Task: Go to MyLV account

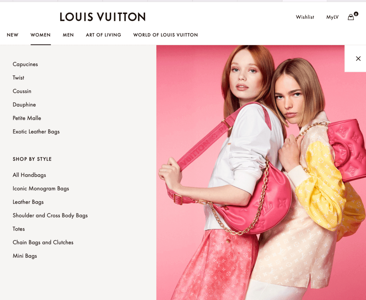Action: tap(332, 17)
